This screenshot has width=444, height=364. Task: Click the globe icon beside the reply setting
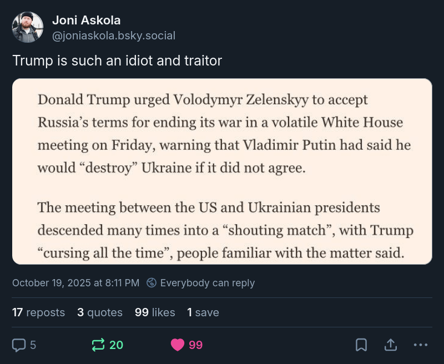(x=152, y=283)
